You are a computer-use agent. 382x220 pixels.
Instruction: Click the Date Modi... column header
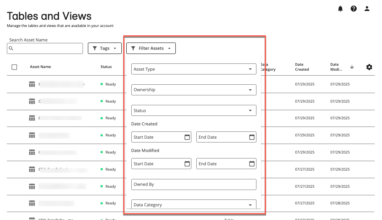click(x=336, y=67)
